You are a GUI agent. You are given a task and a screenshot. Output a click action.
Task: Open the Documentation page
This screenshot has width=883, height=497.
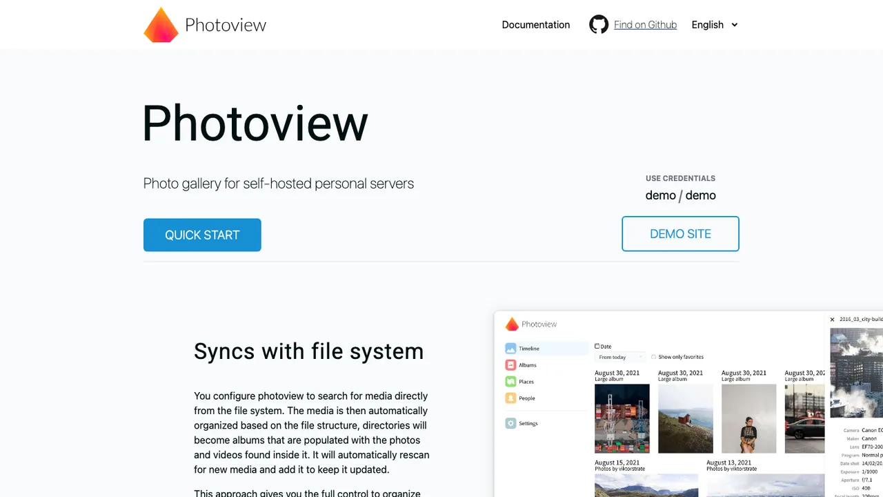click(536, 25)
